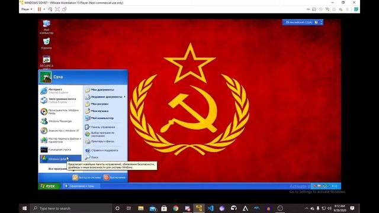Viewport: 379px width, 213px height.
Task: Click Windows Update in Start menu
Action: 60,159
